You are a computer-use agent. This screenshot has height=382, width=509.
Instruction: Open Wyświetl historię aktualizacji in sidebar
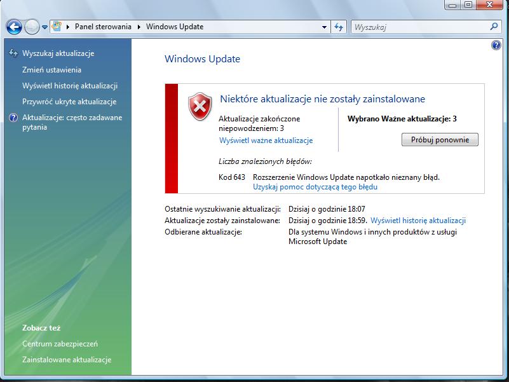pyautogui.click(x=70, y=86)
